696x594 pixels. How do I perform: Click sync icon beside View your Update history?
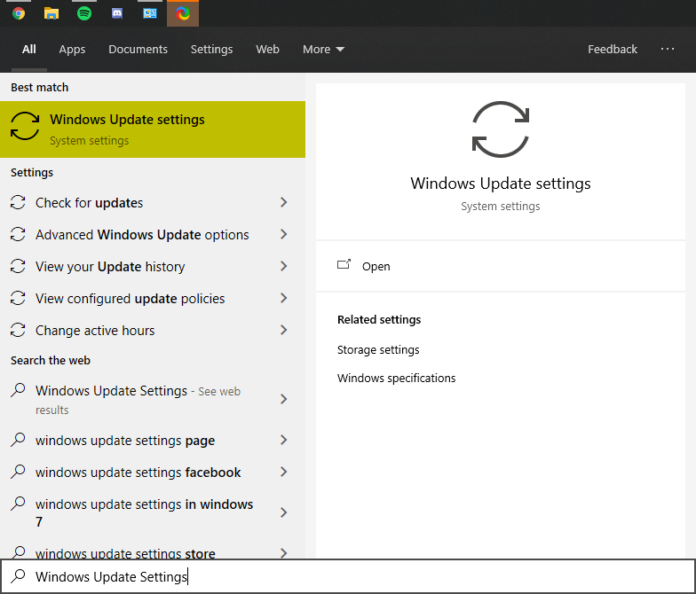(18, 266)
